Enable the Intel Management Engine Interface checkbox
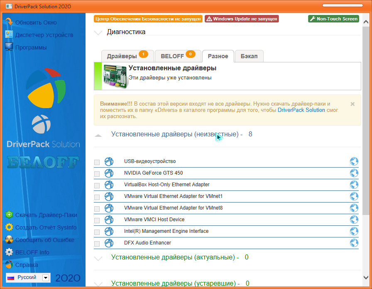Screen dimensions: 372x289 pyautogui.click(x=97, y=232)
